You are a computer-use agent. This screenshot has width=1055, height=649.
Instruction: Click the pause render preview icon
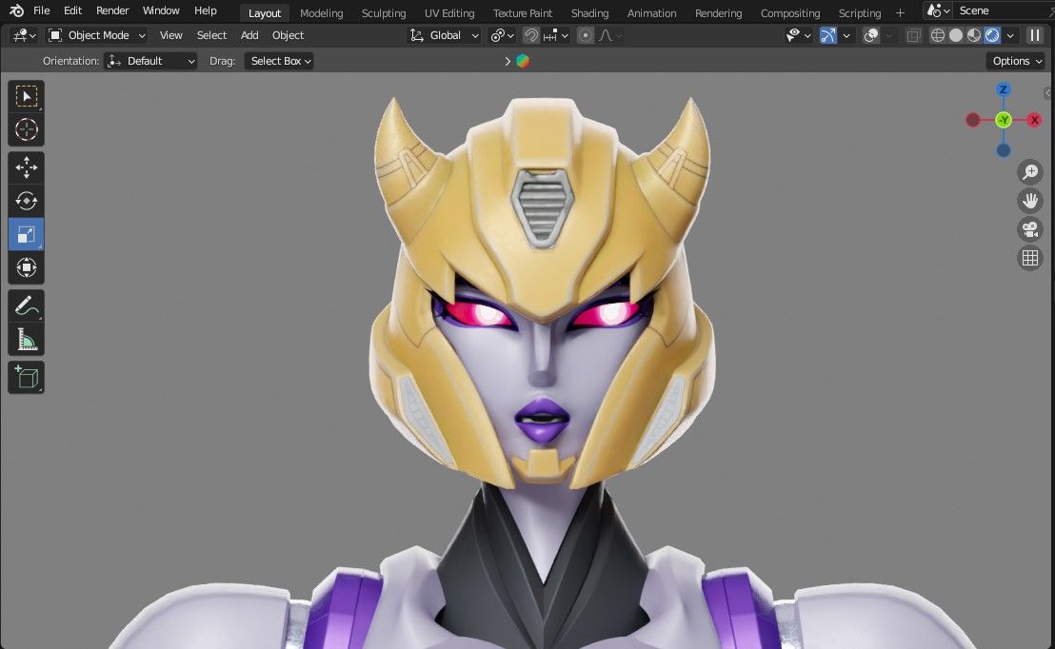[x=1035, y=35]
